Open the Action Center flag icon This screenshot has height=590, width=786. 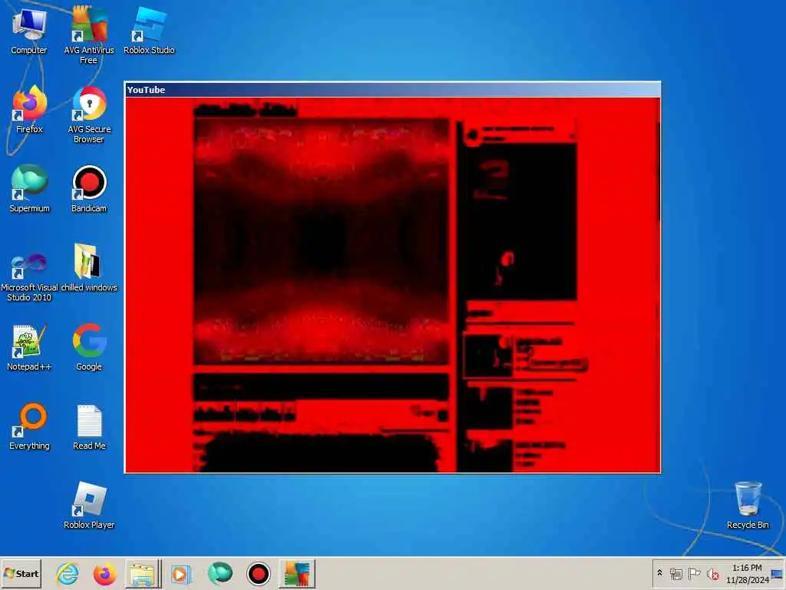click(x=694, y=573)
